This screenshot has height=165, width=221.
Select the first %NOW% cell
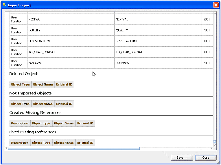coord(71,63)
